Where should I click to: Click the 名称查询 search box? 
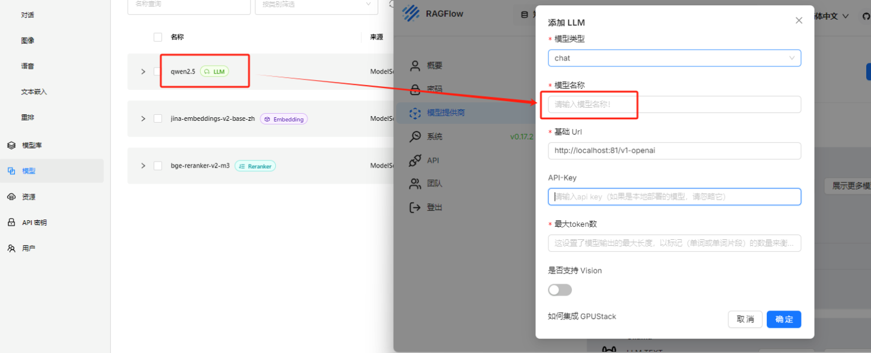(189, 5)
